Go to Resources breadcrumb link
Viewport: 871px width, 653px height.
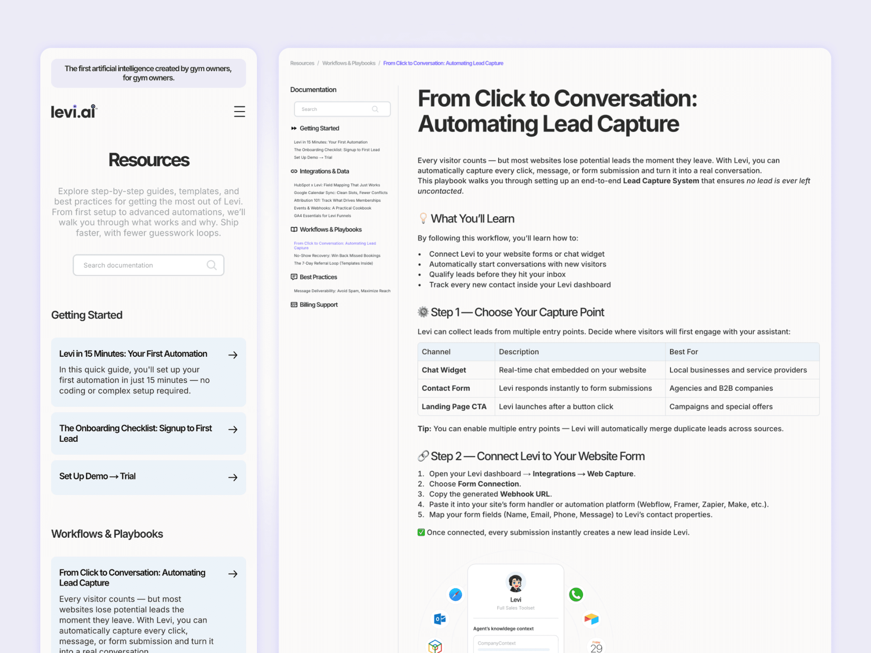coord(302,63)
